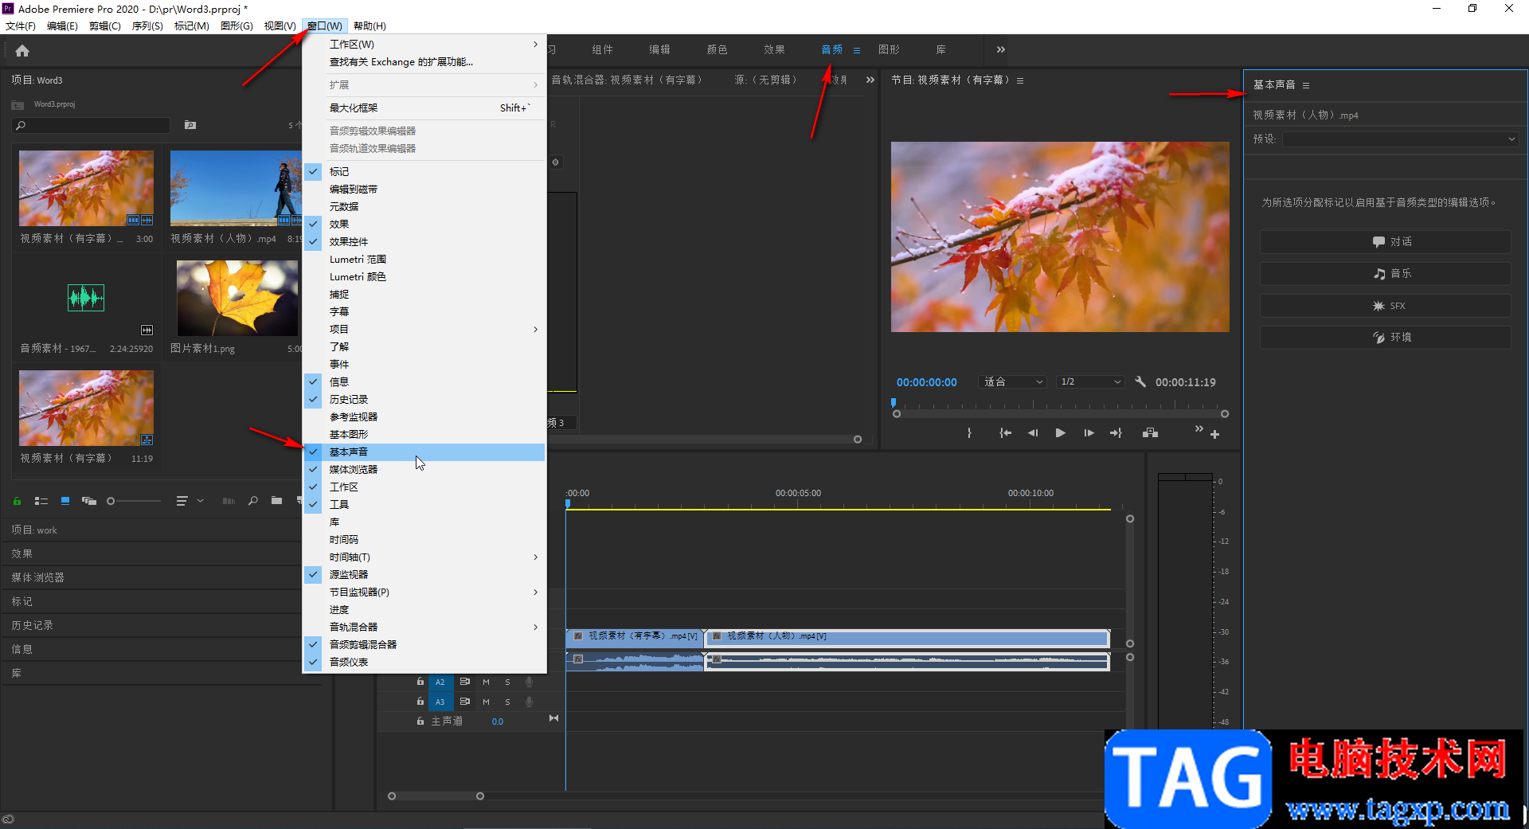Click Go to In point button
The image size is (1529, 829).
tap(1005, 433)
